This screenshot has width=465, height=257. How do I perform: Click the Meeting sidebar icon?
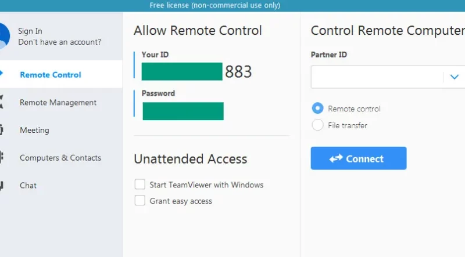pyautogui.click(x=2, y=130)
